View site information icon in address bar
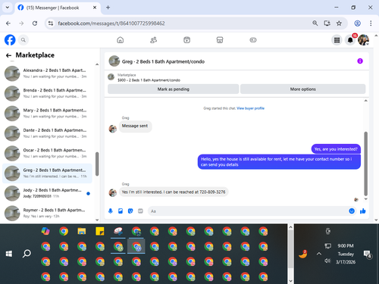This screenshot has width=379, height=284. (x=51, y=23)
